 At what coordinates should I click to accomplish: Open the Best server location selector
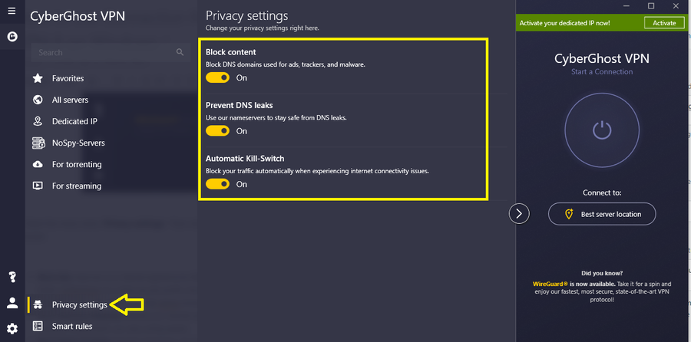(601, 214)
